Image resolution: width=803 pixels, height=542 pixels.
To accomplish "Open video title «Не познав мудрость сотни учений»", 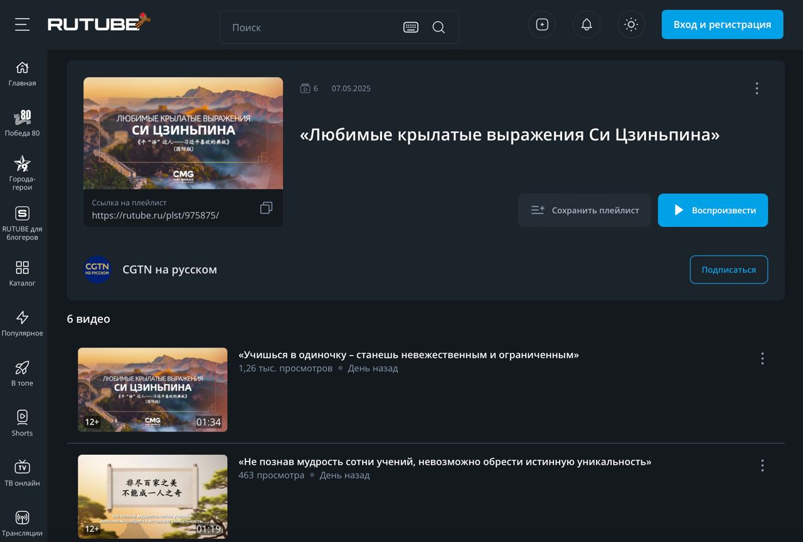I will (x=445, y=462).
